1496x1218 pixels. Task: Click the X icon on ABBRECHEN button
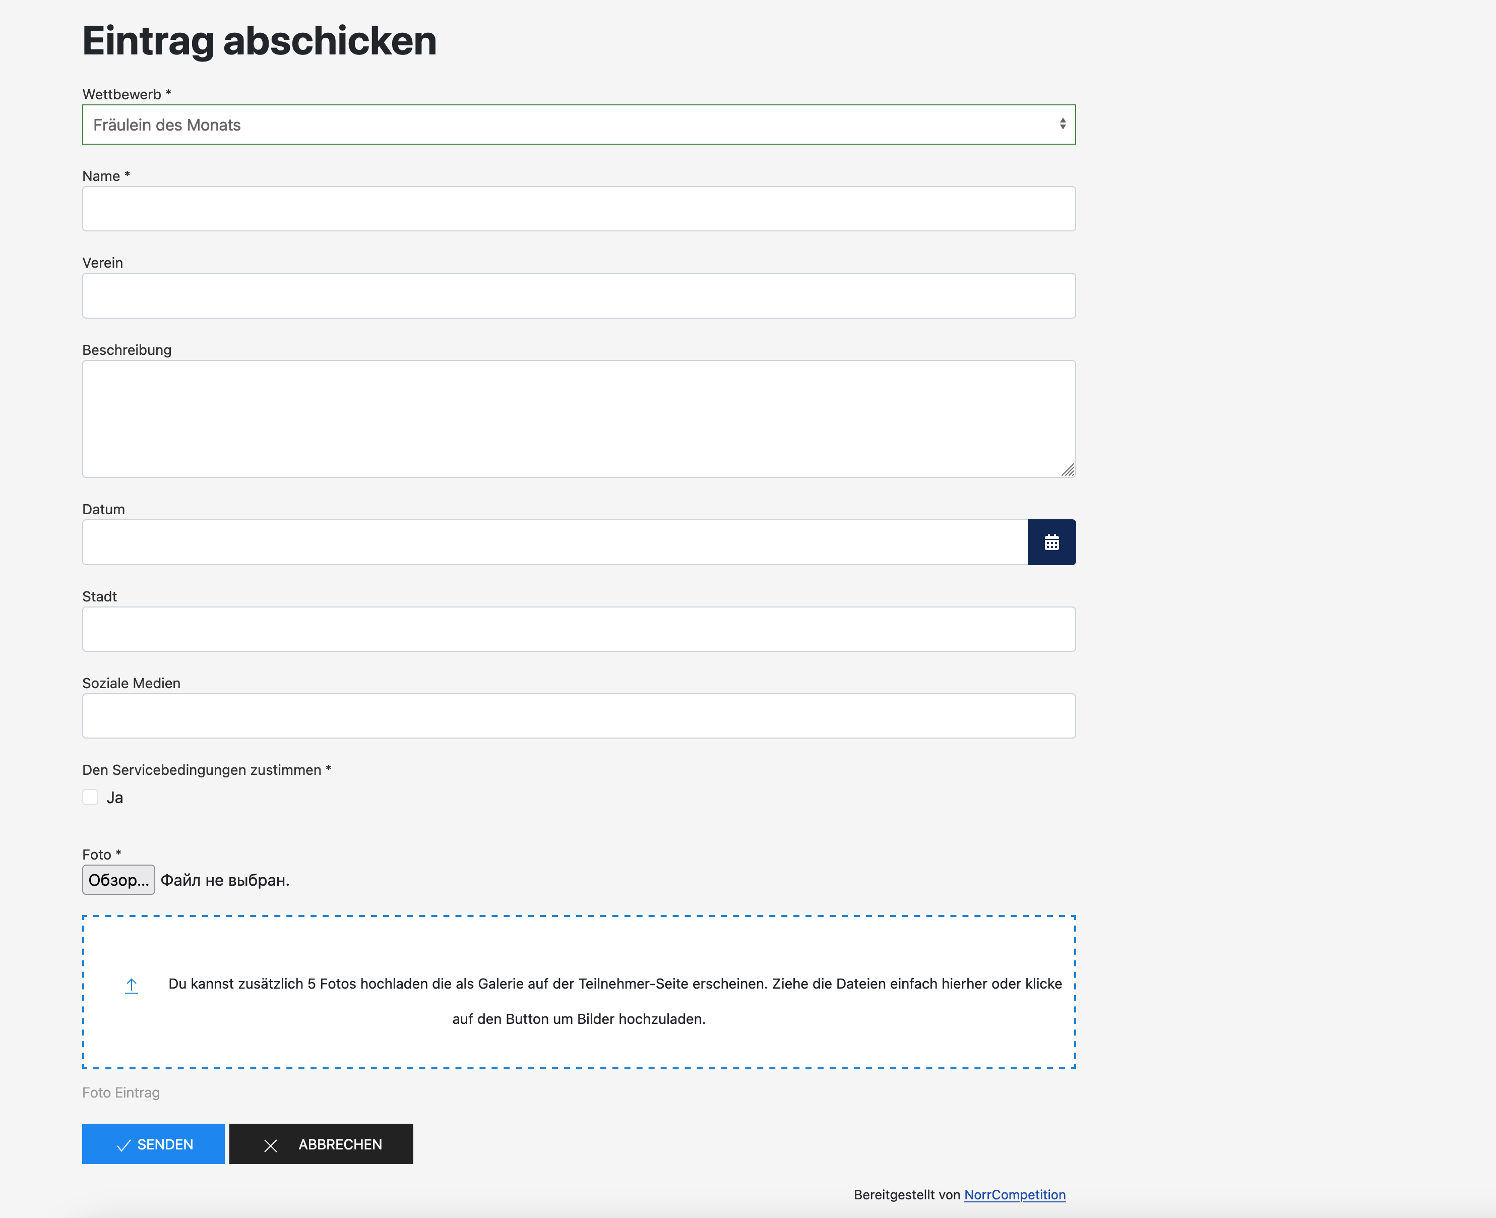point(270,1143)
